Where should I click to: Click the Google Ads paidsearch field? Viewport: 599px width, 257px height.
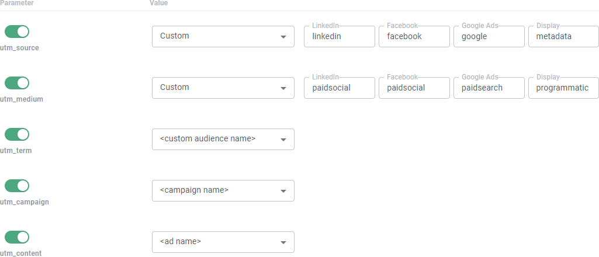coord(489,88)
